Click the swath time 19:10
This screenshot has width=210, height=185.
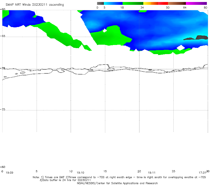coord(80,173)
